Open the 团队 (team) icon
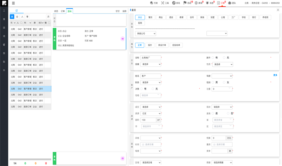The image size is (282, 166). click(232, 3)
